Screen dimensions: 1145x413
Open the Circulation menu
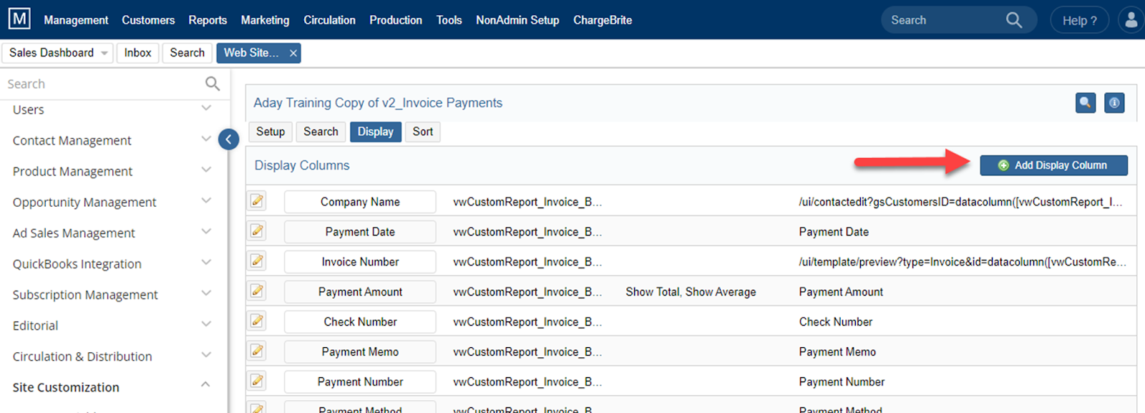tap(329, 20)
